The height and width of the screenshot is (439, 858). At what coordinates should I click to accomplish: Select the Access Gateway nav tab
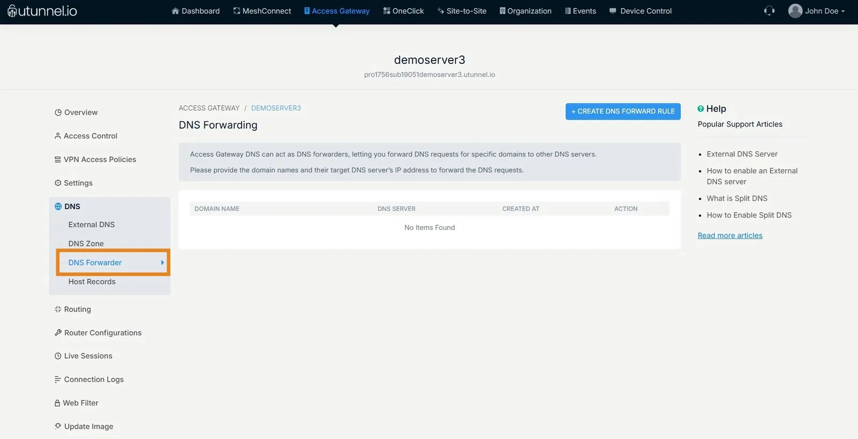(337, 11)
